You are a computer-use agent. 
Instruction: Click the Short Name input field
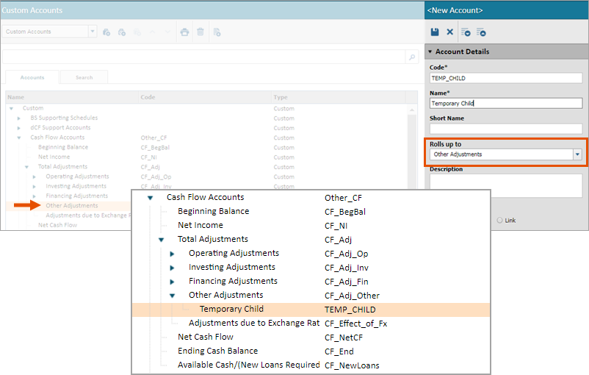tap(505, 129)
